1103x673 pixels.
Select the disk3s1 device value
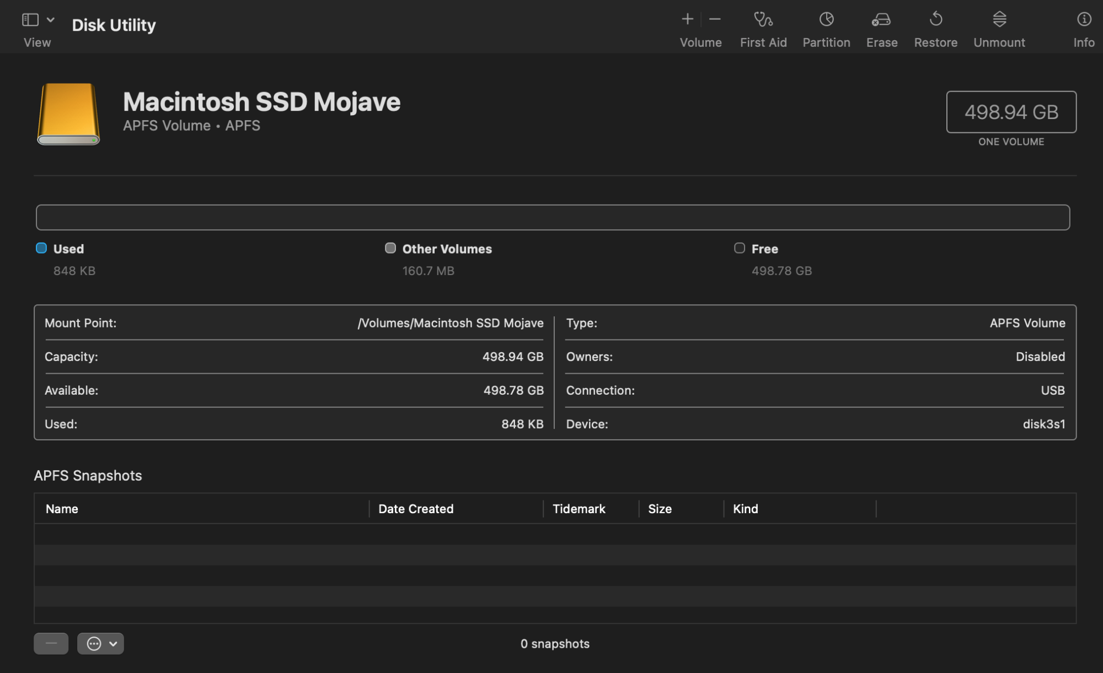tap(1044, 424)
